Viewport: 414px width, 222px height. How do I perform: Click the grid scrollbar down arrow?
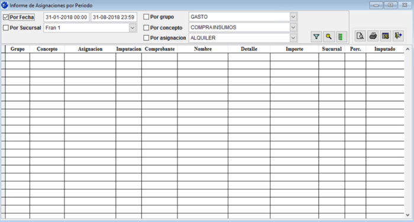tap(407, 215)
